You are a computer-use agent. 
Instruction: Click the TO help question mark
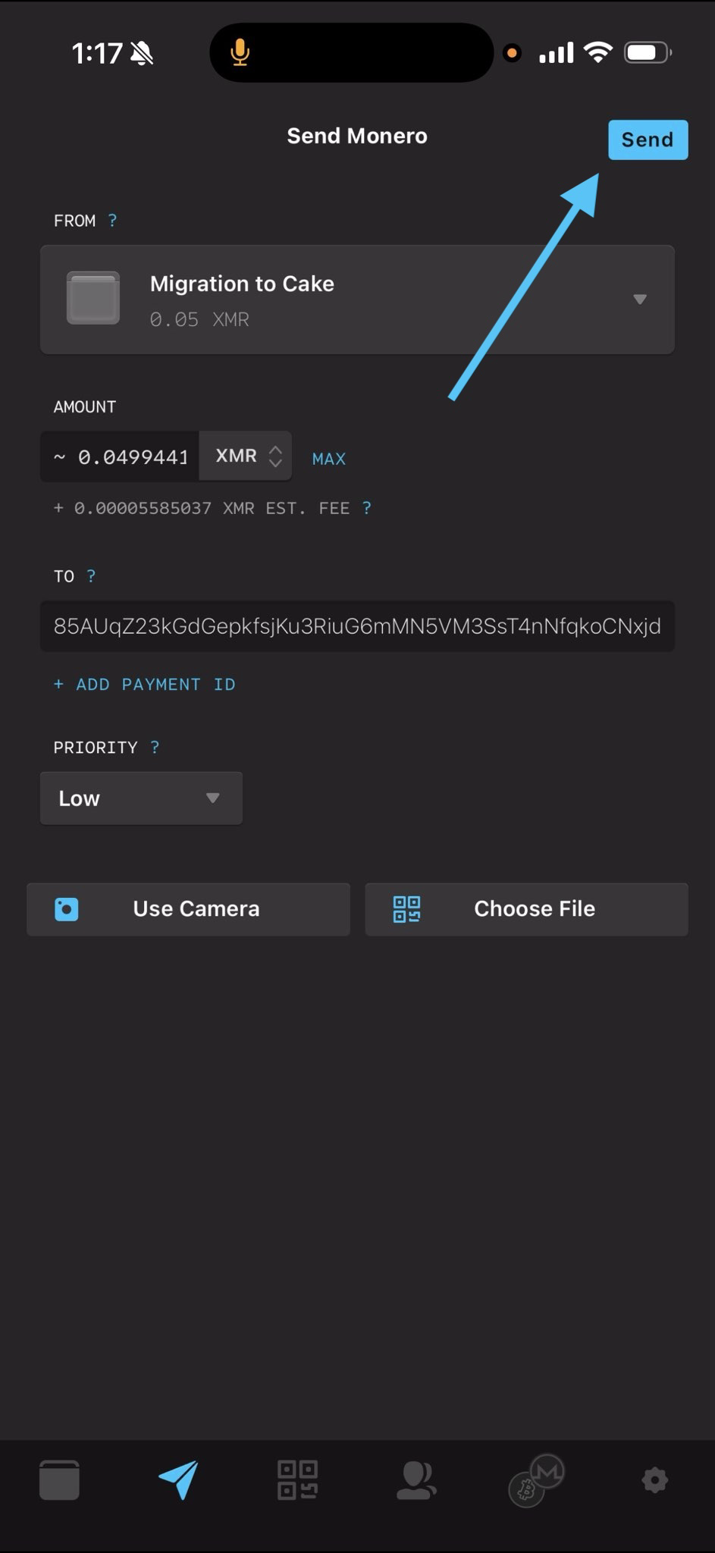point(91,576)
